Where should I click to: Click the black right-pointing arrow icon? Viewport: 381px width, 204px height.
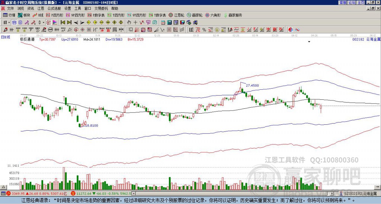tap(82, 23)
